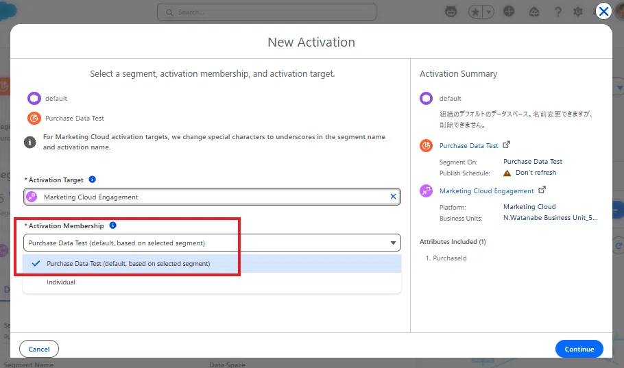Click the Purchase Data Test segment icon on left
Viewport: 624px width, 368px height.
[x=34, y=118]
